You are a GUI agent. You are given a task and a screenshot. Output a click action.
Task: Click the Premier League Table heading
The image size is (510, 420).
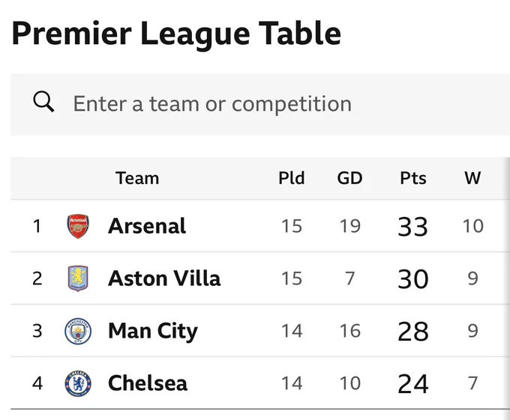tap(176, 34)
